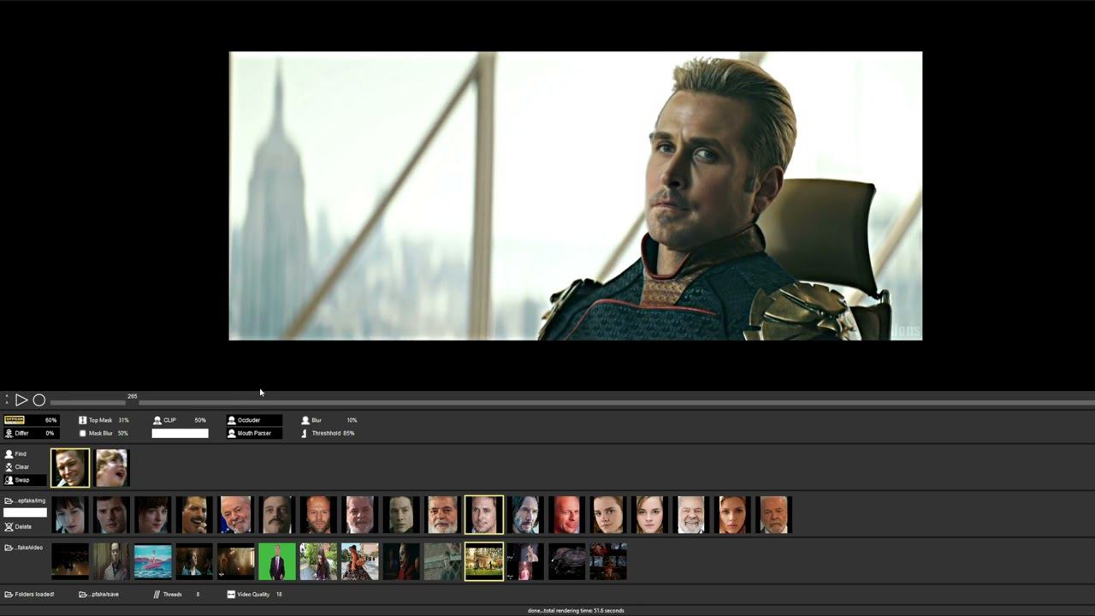Click the Find faces button
Screen dimensions: 1095x616
tap(16, 454)
